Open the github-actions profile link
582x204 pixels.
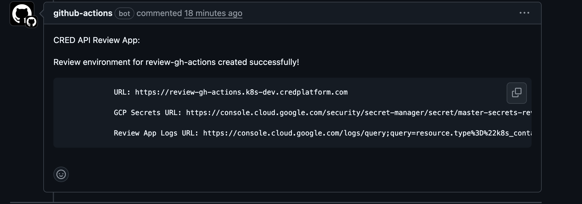tap(83, 13)
